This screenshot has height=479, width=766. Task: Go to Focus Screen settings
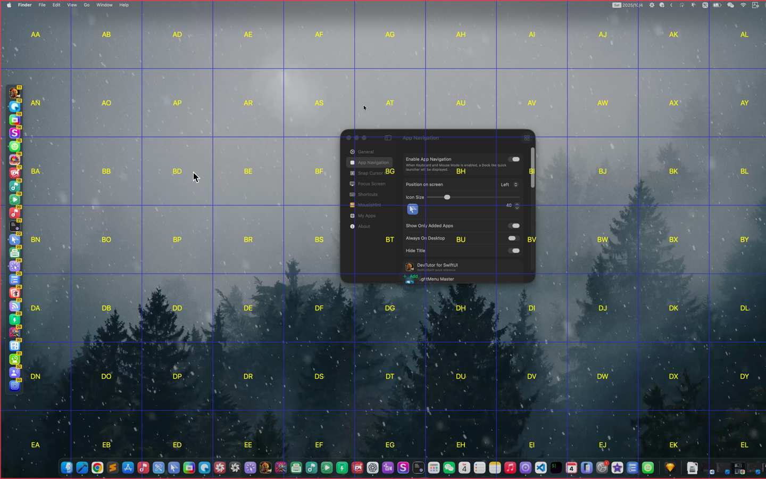[371, 184]
